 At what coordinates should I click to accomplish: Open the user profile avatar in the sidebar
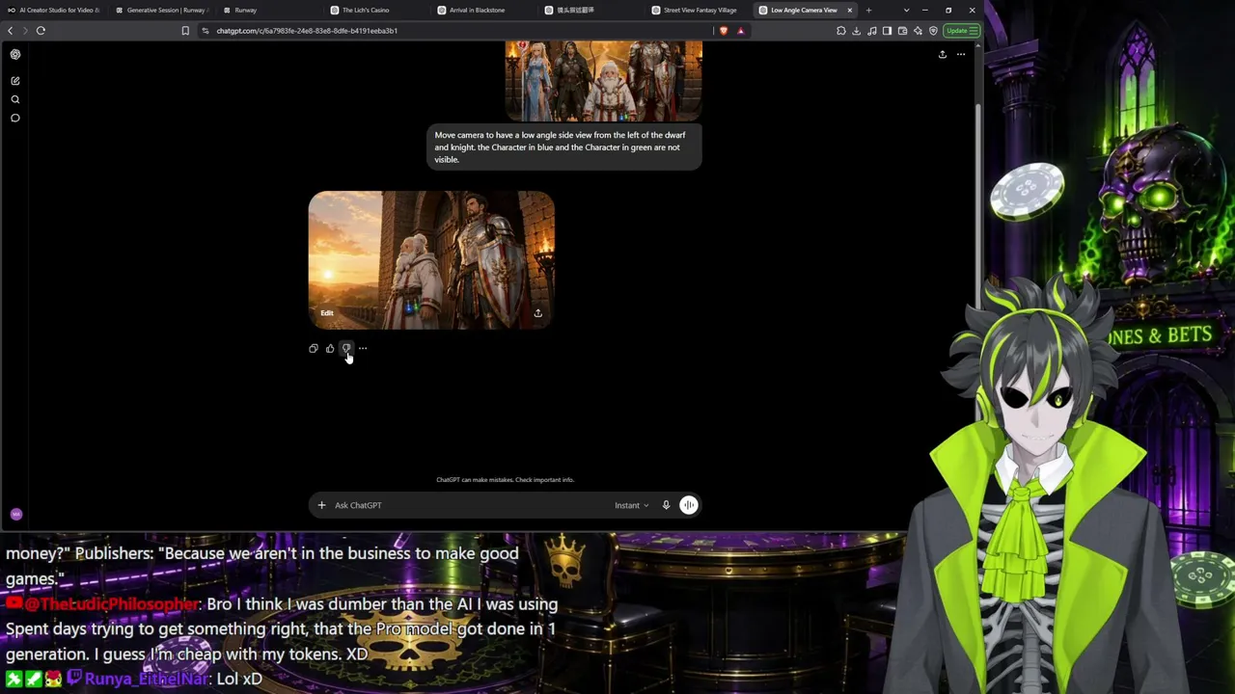tap(15, 515)
